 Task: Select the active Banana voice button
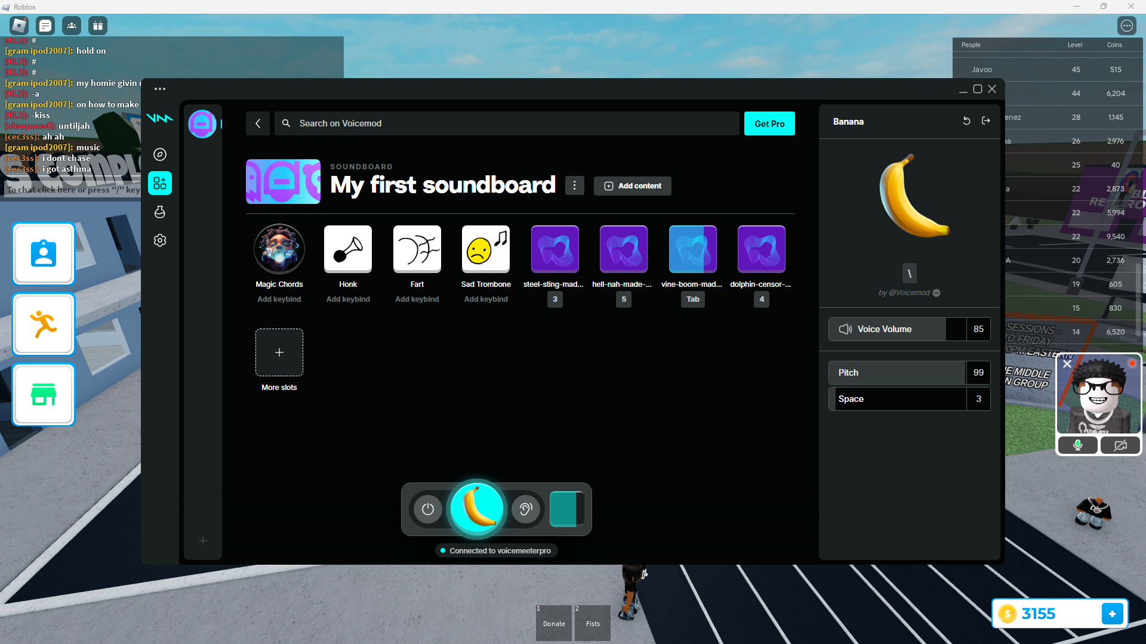pyautogui.click(x=477, y=509)
